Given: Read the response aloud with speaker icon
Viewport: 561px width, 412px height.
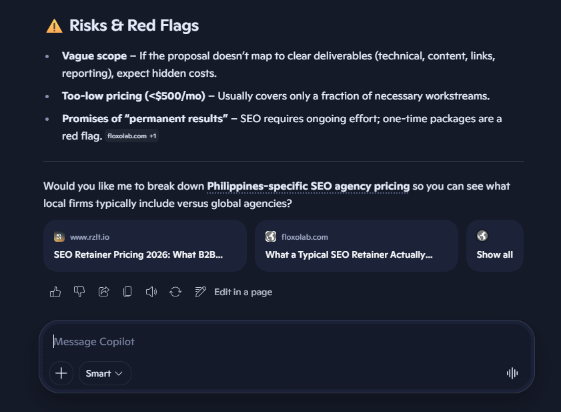Looking at the screenshot, I should pyautogui.click(x=151, y=292).
